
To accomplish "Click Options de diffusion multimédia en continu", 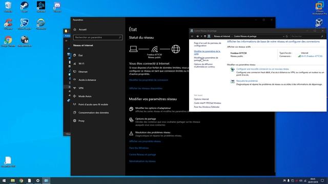I will click(x=204, y=65).
